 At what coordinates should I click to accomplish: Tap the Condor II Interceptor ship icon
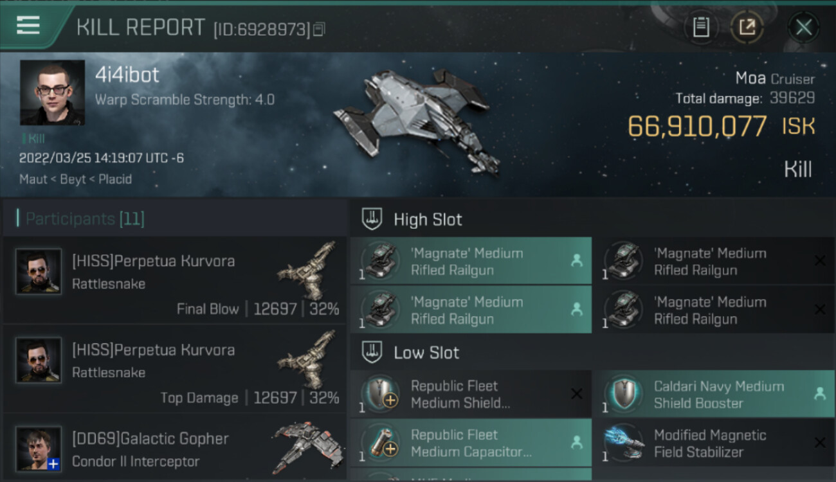[x=307, y=447]
